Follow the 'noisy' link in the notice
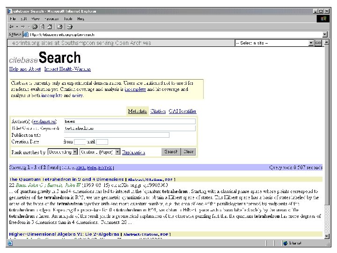Viewport: 337px width, 253px height. pos(77,95)
